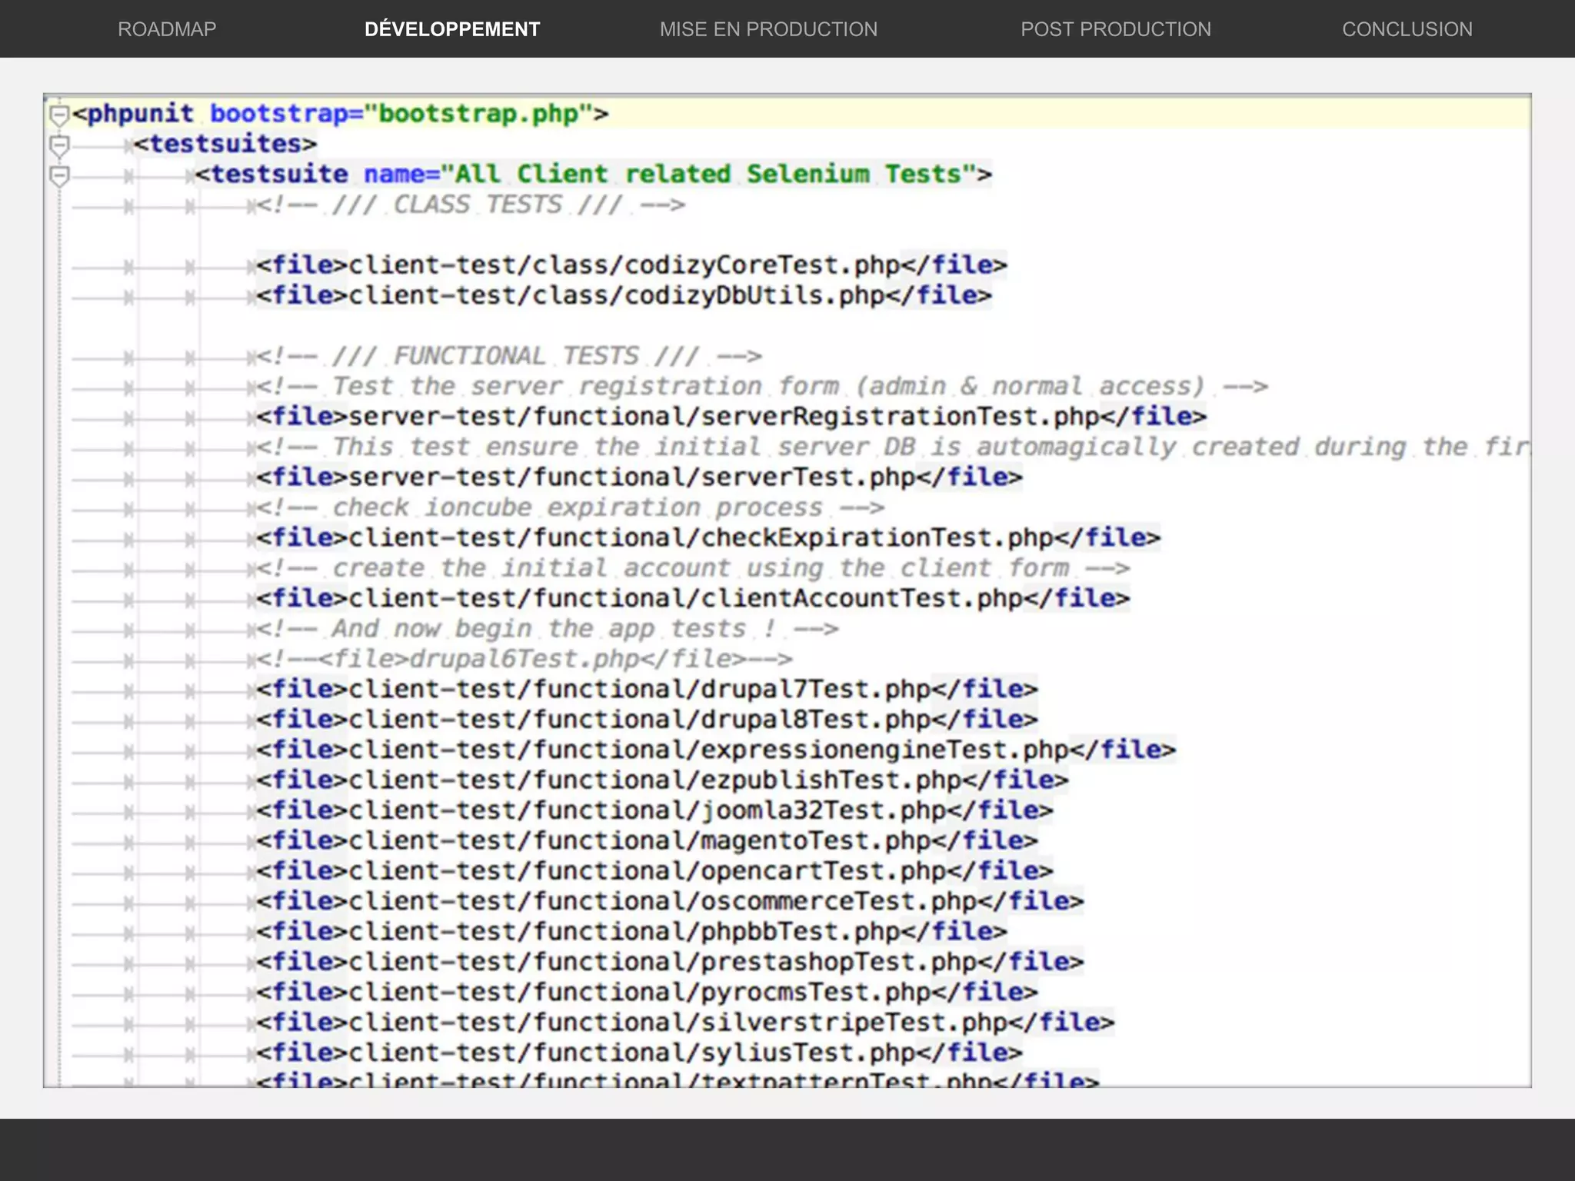Click the checkExpirationTest.php file entry

point(708,537)
